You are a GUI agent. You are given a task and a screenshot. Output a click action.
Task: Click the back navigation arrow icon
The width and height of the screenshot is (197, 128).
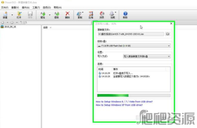[x=3, y=22]
